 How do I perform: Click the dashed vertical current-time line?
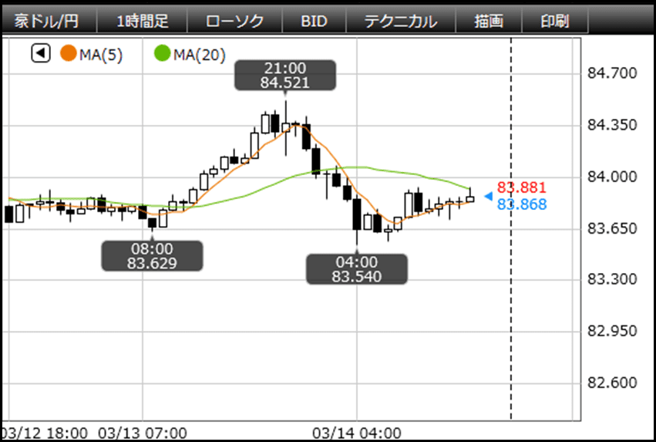coord(511,228)
